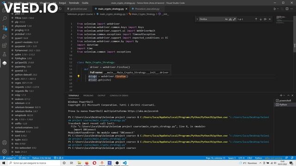The width and height of the screenshot is (296, 166).
Task: Open the Guida menu
Action: coord(85,3)
